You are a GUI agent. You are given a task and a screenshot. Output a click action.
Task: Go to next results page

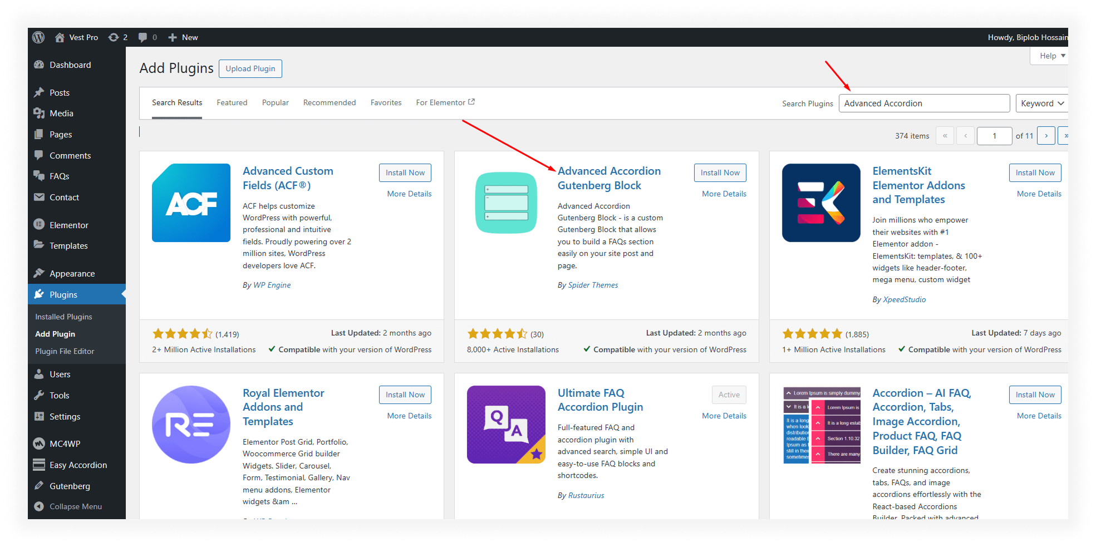[x=1046, y=136]
